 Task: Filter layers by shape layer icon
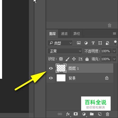(100, 43)
